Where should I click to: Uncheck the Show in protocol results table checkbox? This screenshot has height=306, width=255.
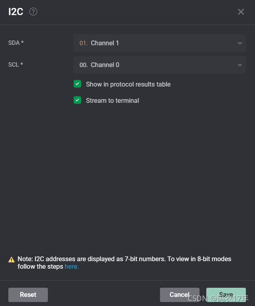click(78, 84)
